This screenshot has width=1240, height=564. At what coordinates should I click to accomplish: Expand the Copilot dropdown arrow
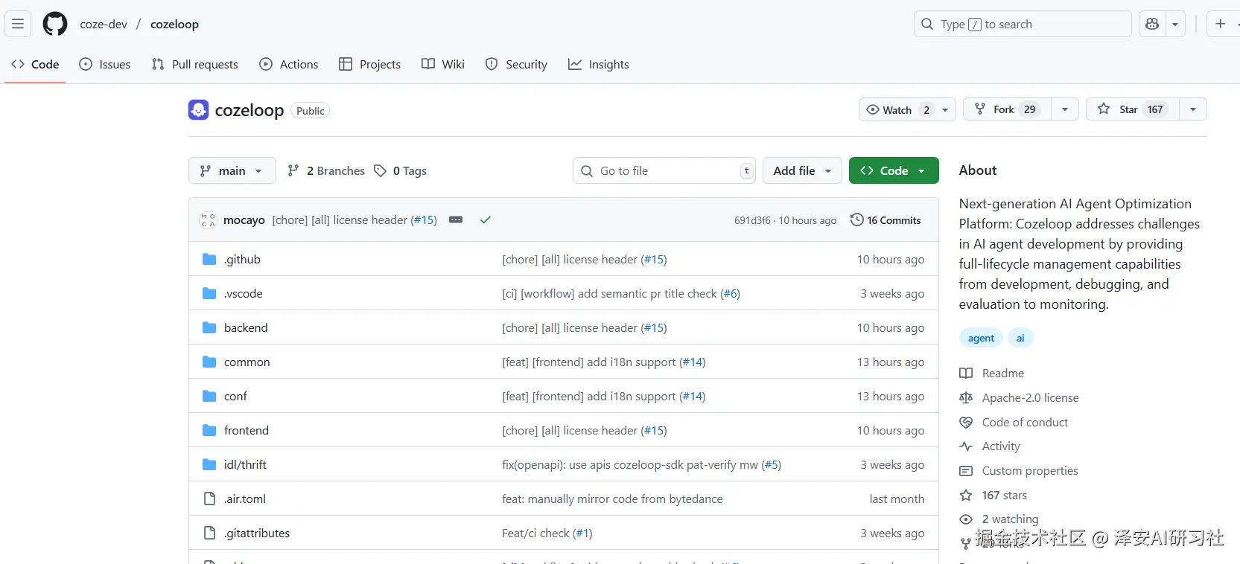pyautogui.click(x=1175, y=24)
